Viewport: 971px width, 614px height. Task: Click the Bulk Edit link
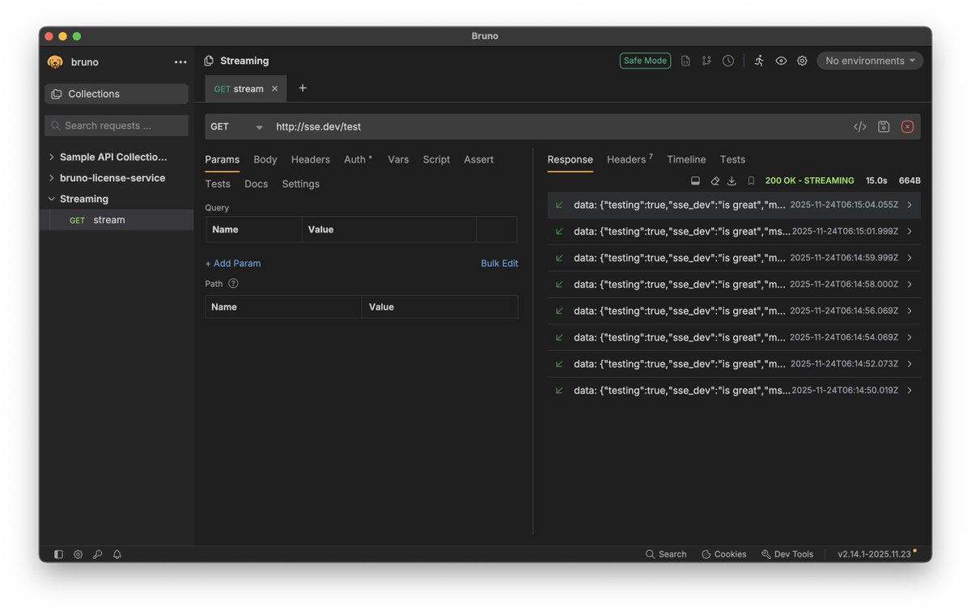499,264
